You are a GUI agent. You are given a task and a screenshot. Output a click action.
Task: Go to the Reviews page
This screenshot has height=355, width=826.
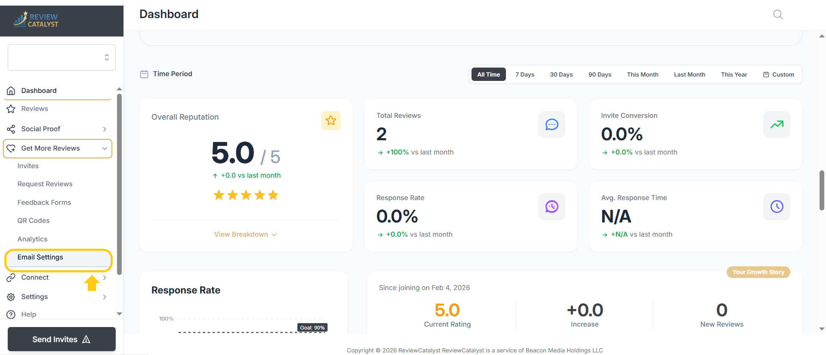[34, 109]
